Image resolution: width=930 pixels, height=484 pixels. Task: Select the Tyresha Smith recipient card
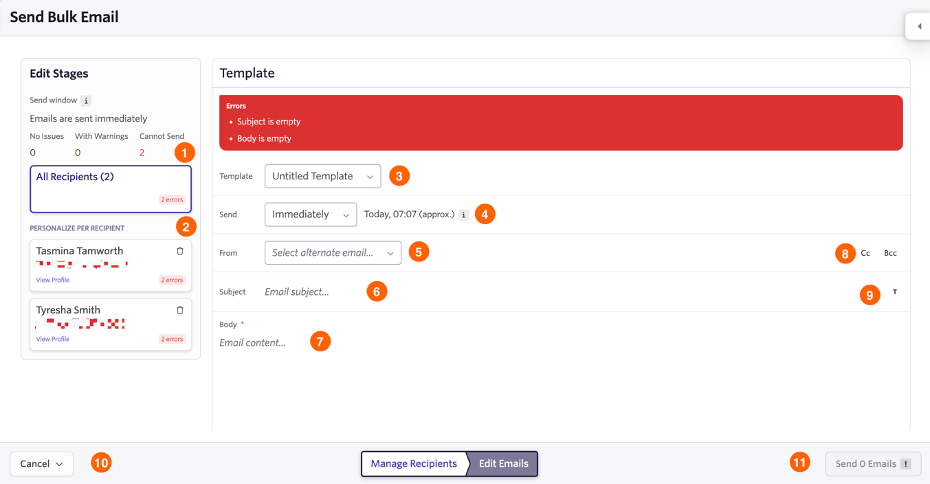(111, 324)
